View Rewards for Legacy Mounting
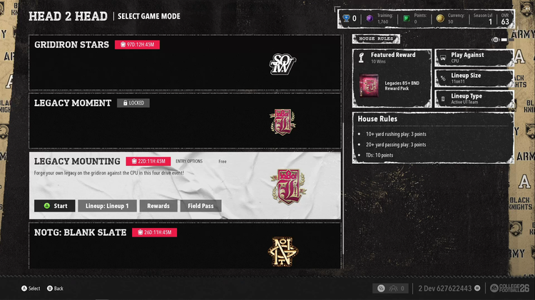The image size is (535, 300). (x=158, y=206)
